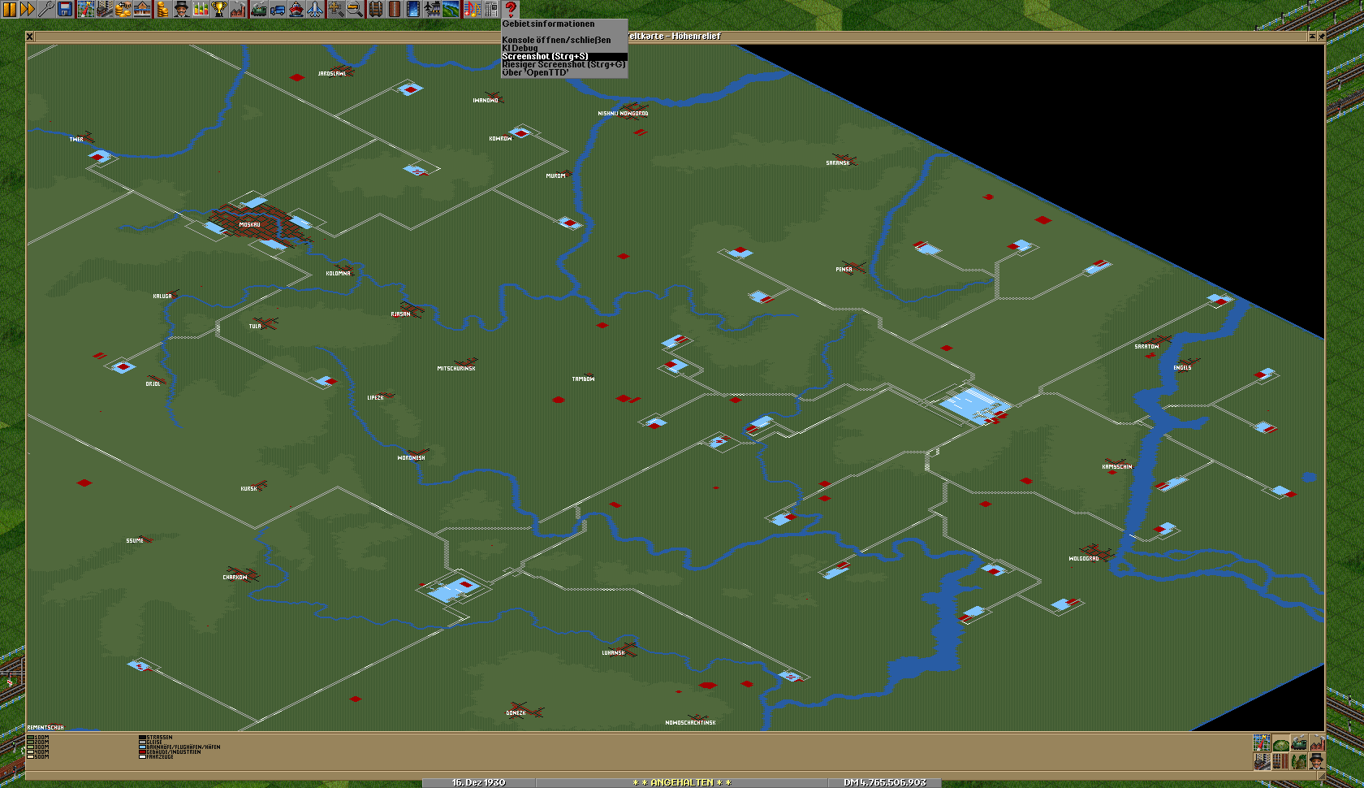Open the aircraft list icon

click(315, 9)
